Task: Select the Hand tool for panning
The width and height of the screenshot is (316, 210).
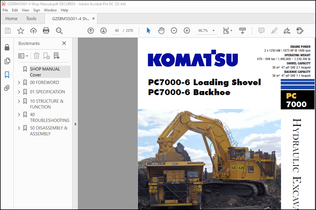Action: [x=161, y=30]
